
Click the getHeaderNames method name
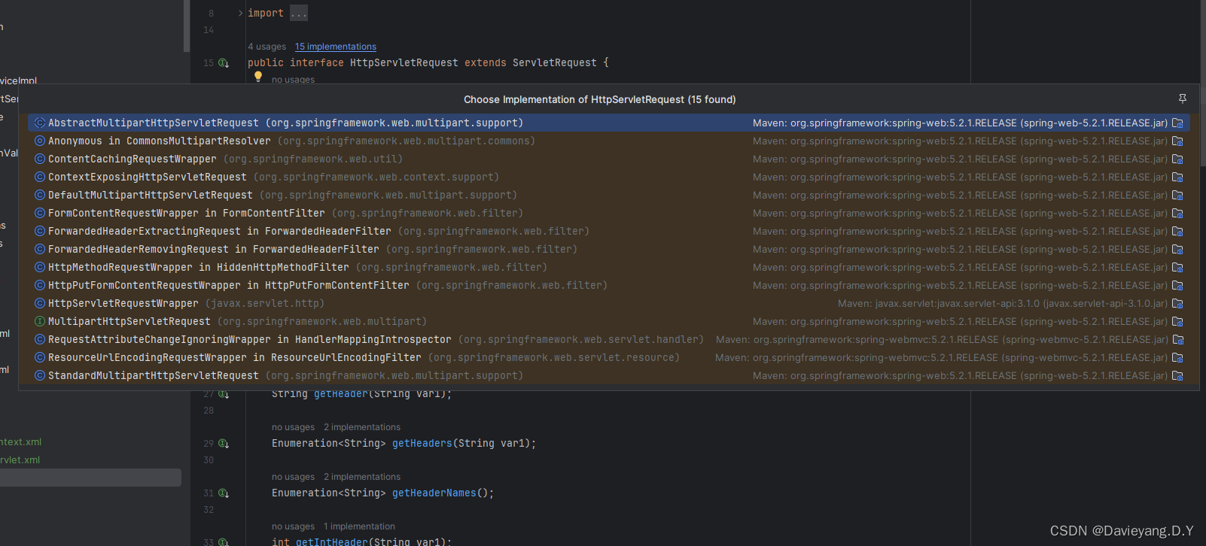pos(434,493)
